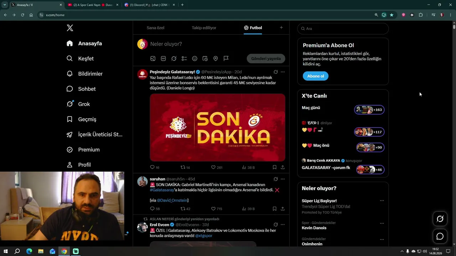Switch to the Sana özel tab
The image size is (456, 256).
click(155, 28)
